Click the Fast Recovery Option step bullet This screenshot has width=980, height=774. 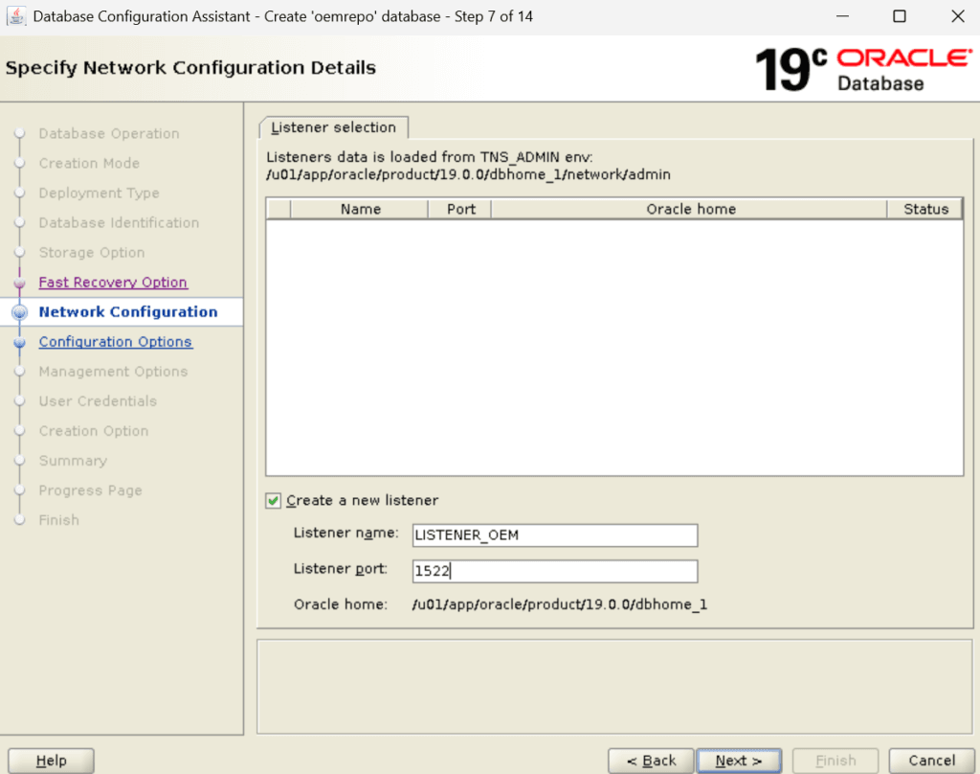coord(20,283)
